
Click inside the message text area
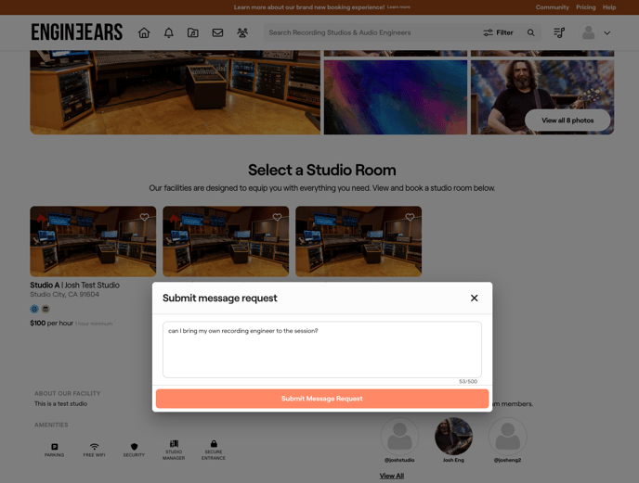click(x=321, y=350)
